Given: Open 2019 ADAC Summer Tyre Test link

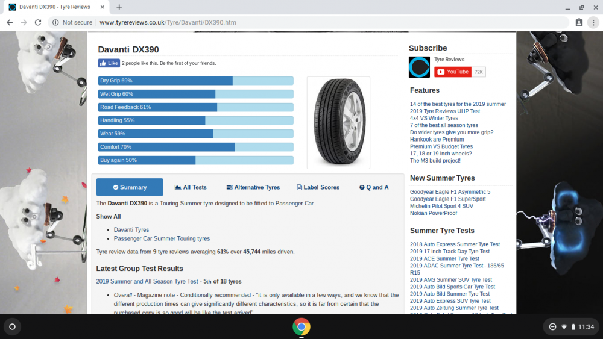Looking at the screenshot, I should pyautogui.click(x=457, y=269).
